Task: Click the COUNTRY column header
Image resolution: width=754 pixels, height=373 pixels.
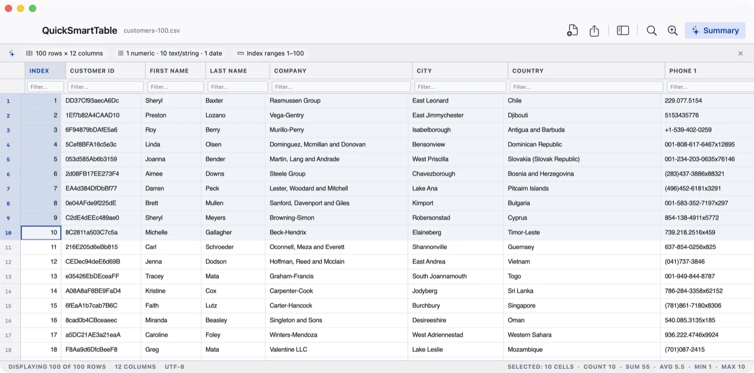Action: point(586,70)
